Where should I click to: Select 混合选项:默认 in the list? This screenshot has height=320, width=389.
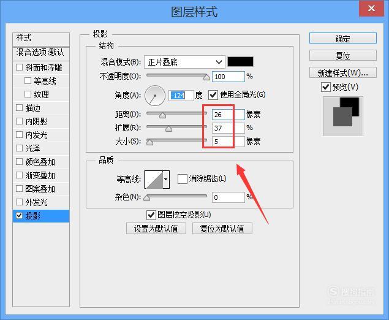click(41, 53)
